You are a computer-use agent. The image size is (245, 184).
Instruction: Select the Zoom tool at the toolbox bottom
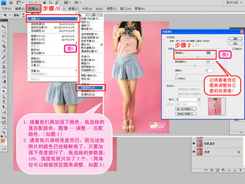[3, 132]
